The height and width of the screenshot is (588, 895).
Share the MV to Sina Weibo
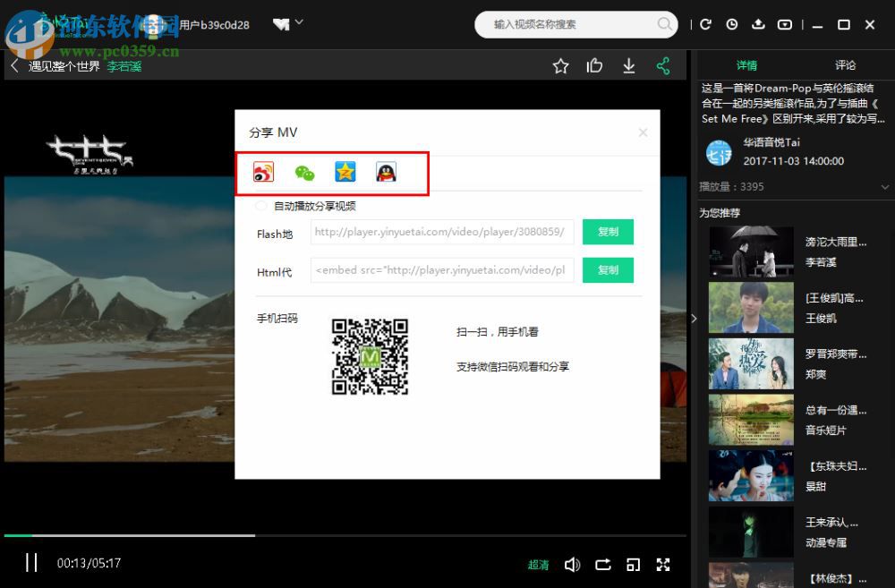[260, 172]
